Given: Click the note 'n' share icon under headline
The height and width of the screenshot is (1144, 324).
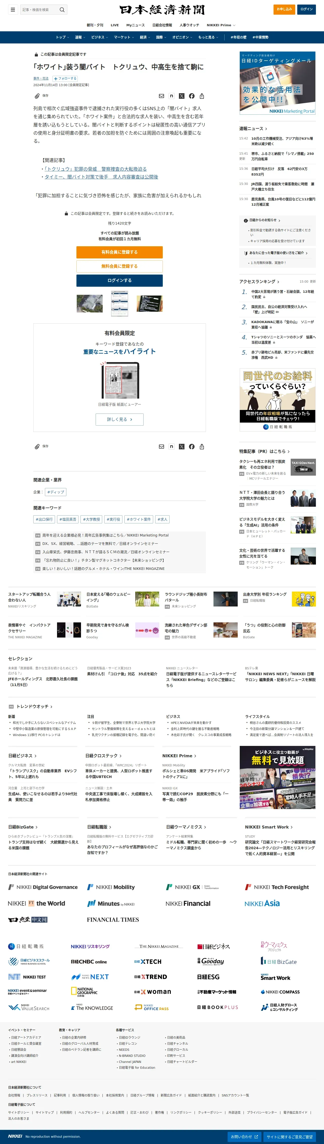Looking at the screenshot, I should point(171,96).
